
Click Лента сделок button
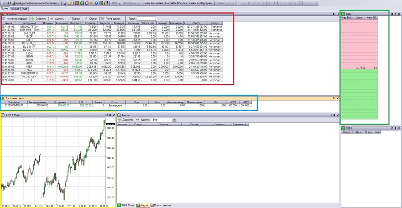click(110, 18)
